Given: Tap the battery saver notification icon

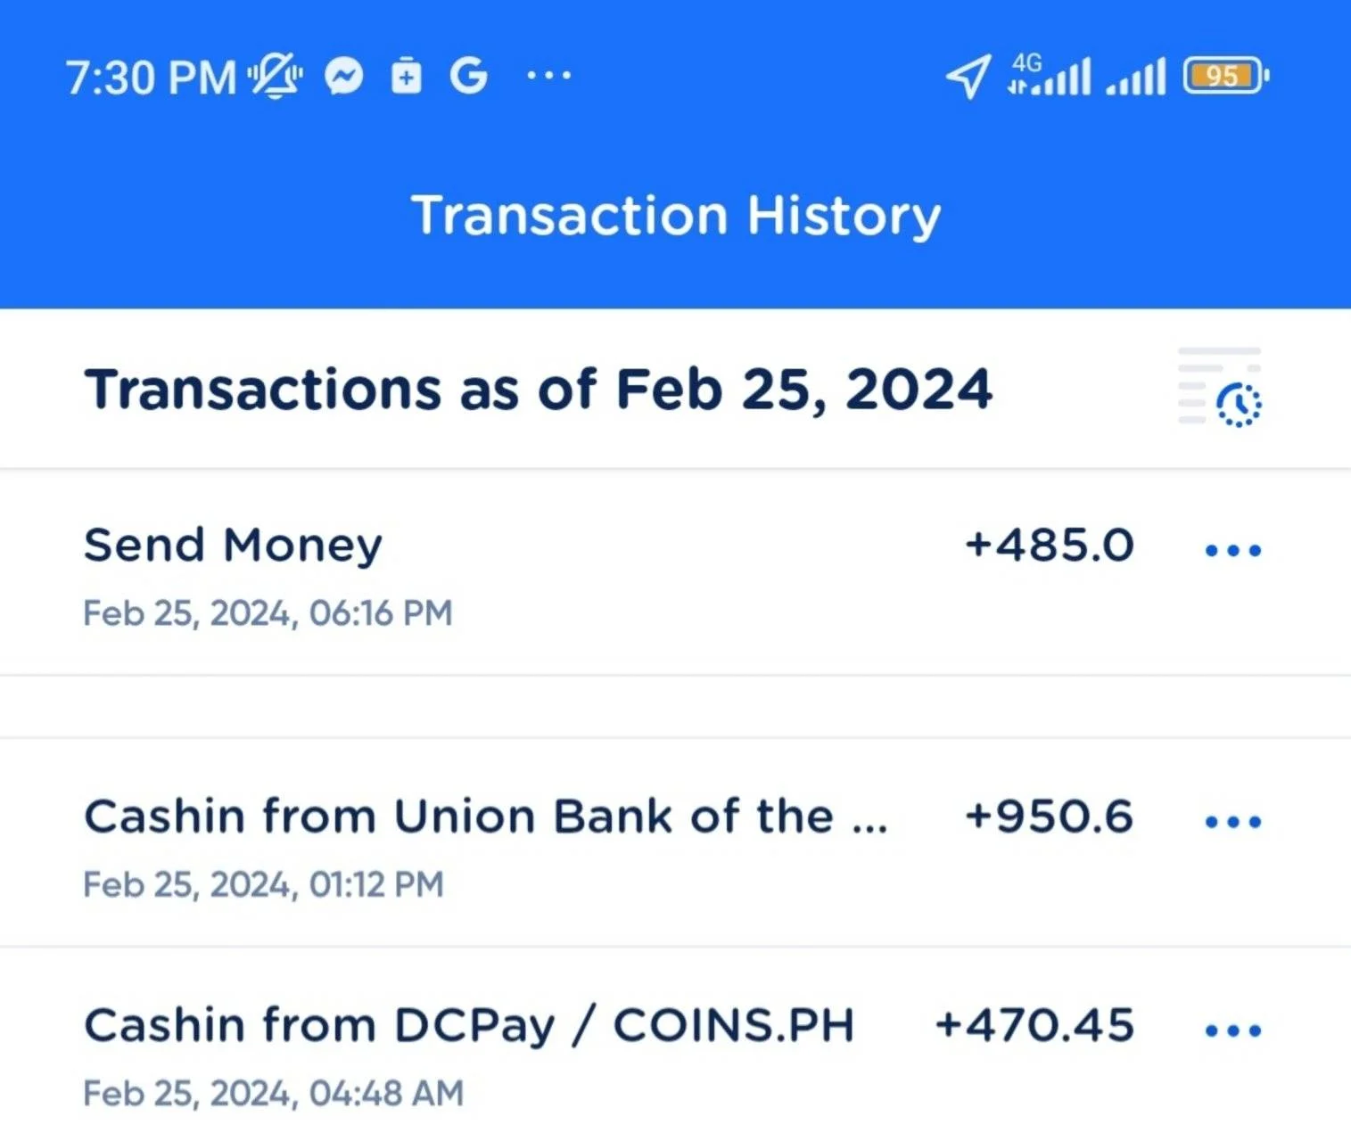Looking at the screenshot, I should point(407,76).
